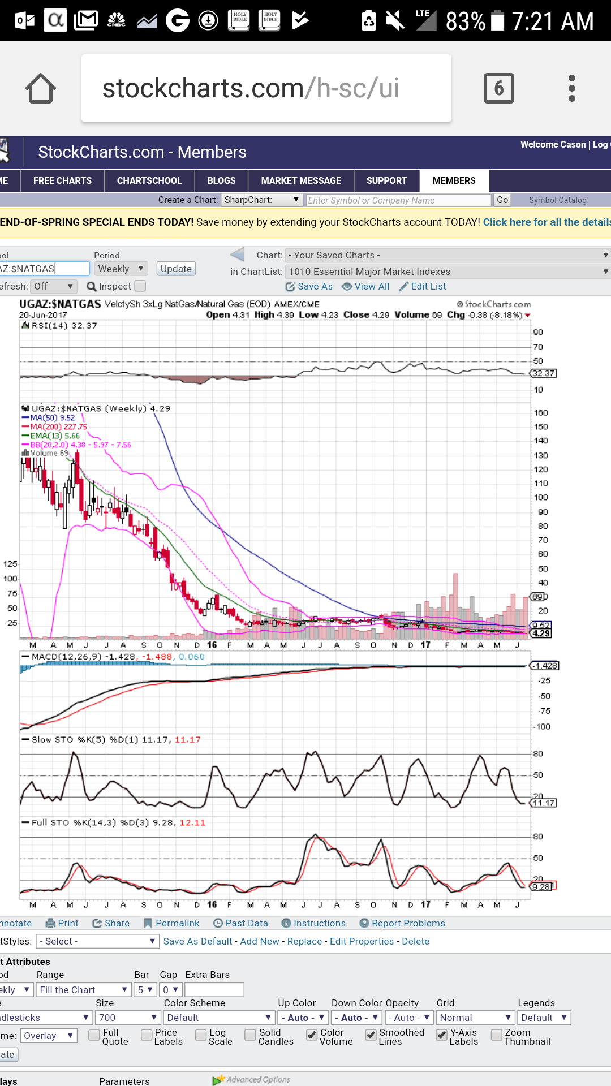The height and width of the screenshot is (1086, 611).
Task: Expand the Your Saved Charts dropdown
Action: [x=447, y=256]
